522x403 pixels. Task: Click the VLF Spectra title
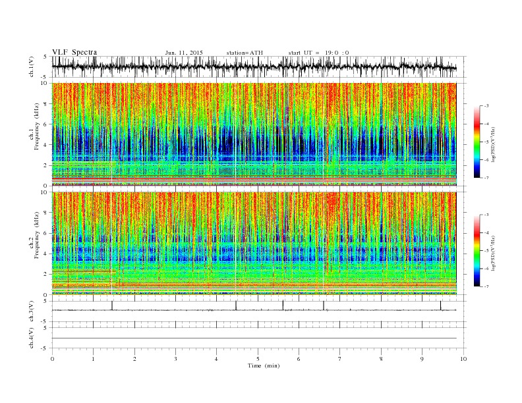(x=74, y=52)
